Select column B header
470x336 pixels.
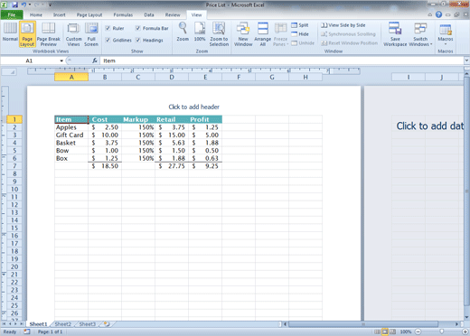click(x=105, y=78)
